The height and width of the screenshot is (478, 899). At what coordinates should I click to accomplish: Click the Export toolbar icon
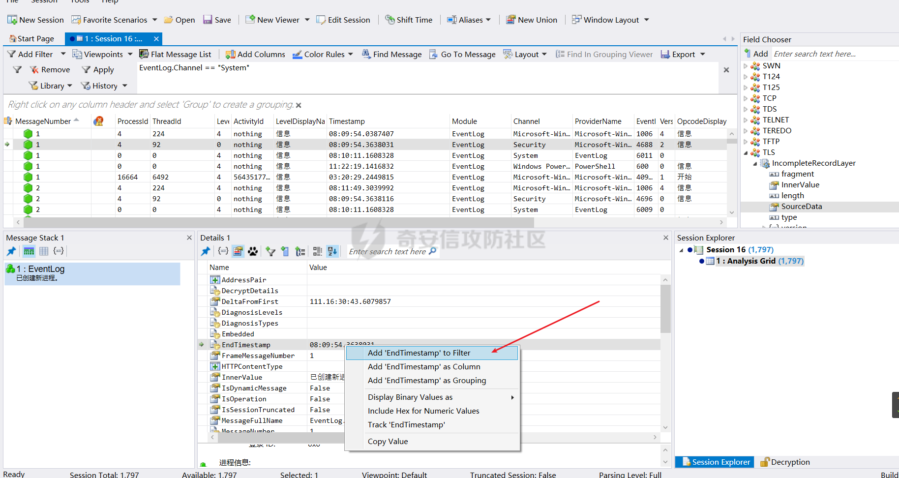coord(665,54)
